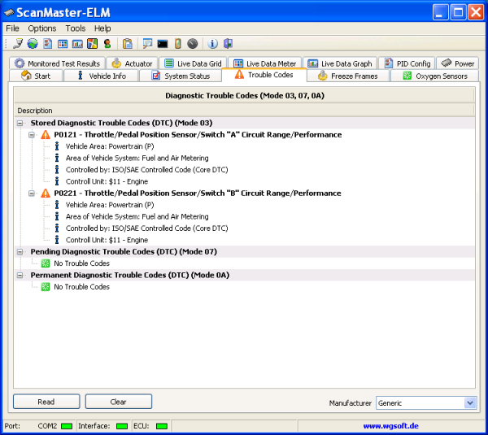This screenshot has height=435, width=488.
Task: Select the Trouble Codes tab
Action: point(264,75)
